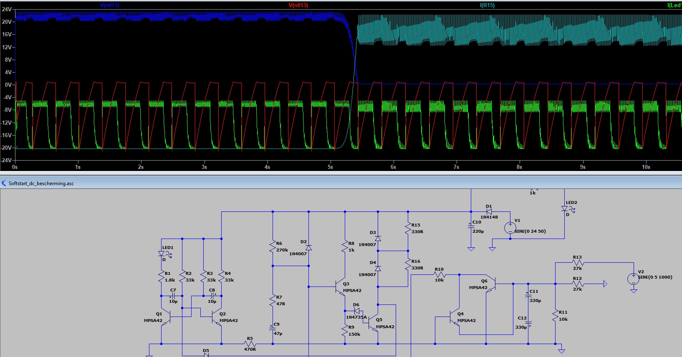Pick transistor Q5 symbol
The height and width of the screenshot is (357, 682).
pyautogui.click(x=373, y=323)
